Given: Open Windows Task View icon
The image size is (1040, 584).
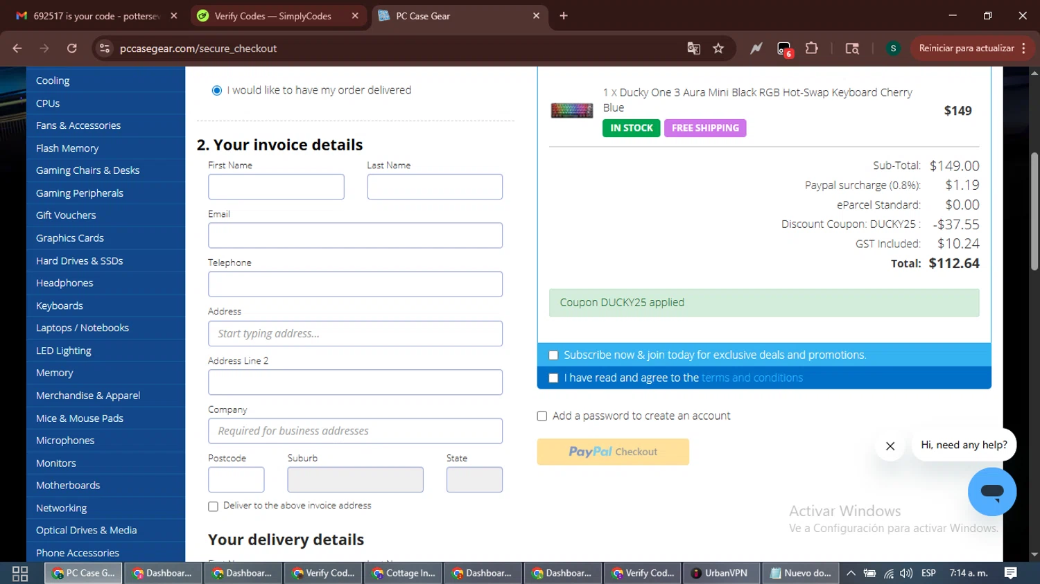Looking at the screenshot, I should pyautogui.click(x=20, y=573).
